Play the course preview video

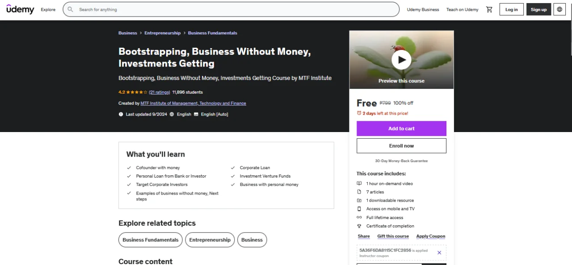(401, 59)
